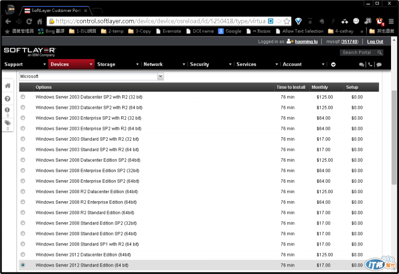Select Windows Server 2008 Enterprise Edition SP2 (32bit)
This screenshot has width=399, height=274.
[23, 170]
